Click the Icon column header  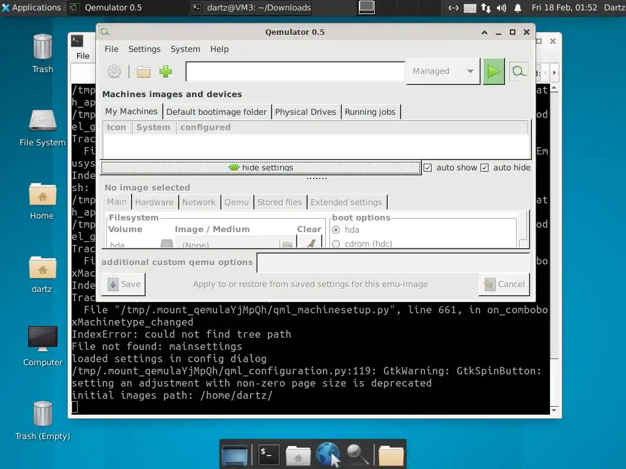117,127
